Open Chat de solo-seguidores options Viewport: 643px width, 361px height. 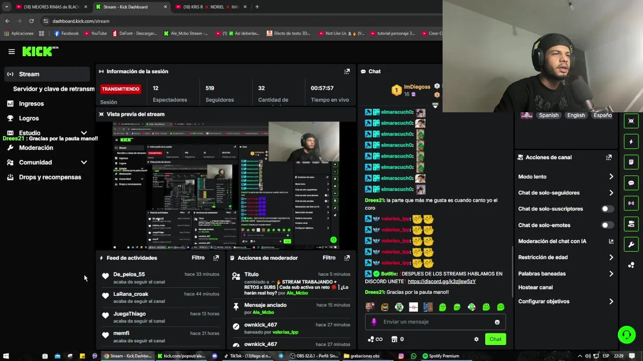[x=566, y=193]
